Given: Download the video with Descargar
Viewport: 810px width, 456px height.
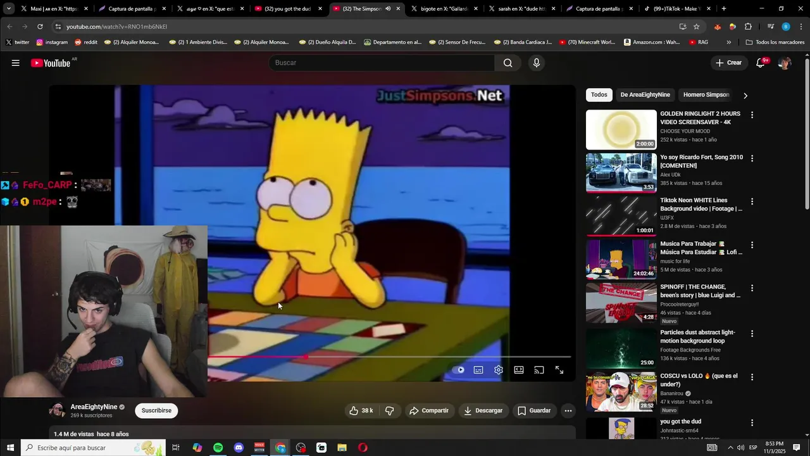Looking at the screenshot, I should [x=483, y=410].
